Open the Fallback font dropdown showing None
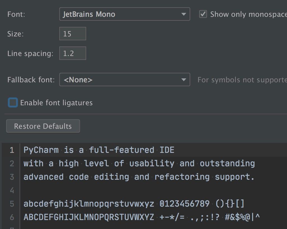This screenshot has width=287, height=229. 125,80
